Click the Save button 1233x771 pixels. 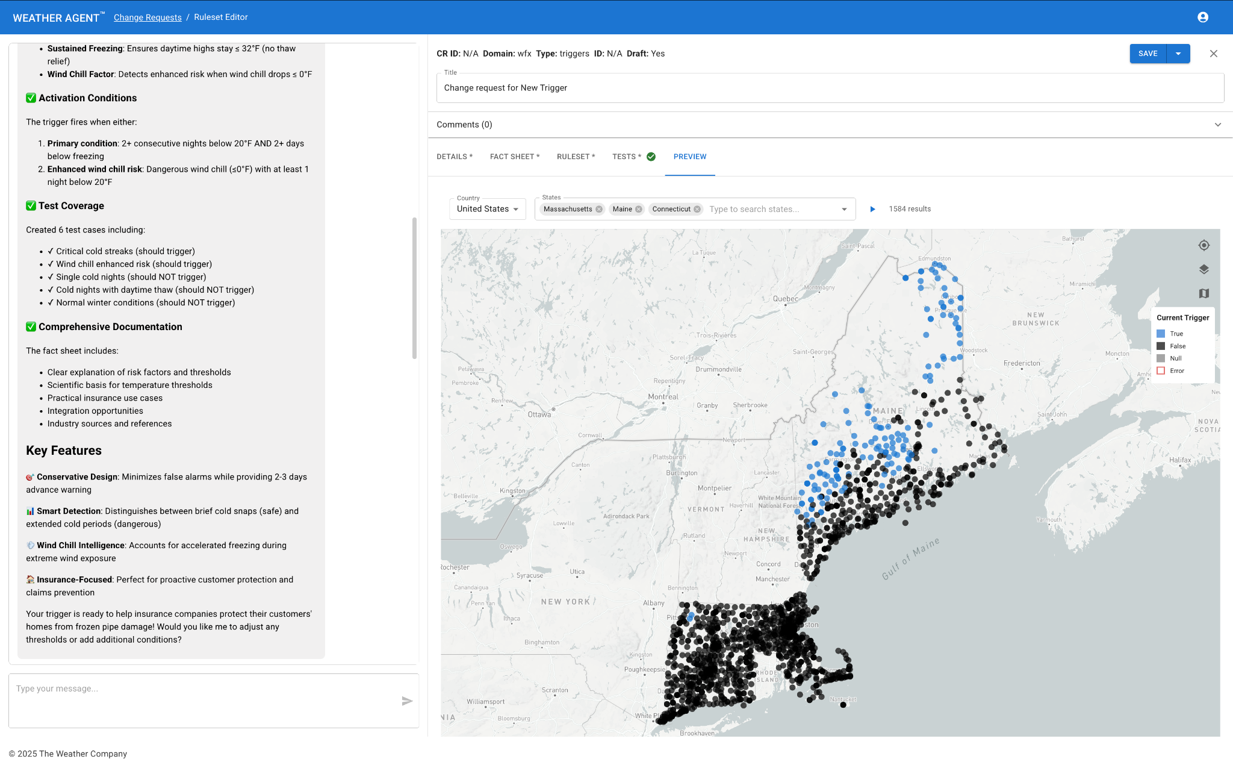(1148, 54)
